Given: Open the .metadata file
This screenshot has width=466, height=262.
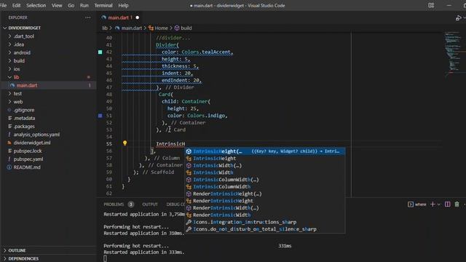Looking at the screenshot, I should click(24, 118).
